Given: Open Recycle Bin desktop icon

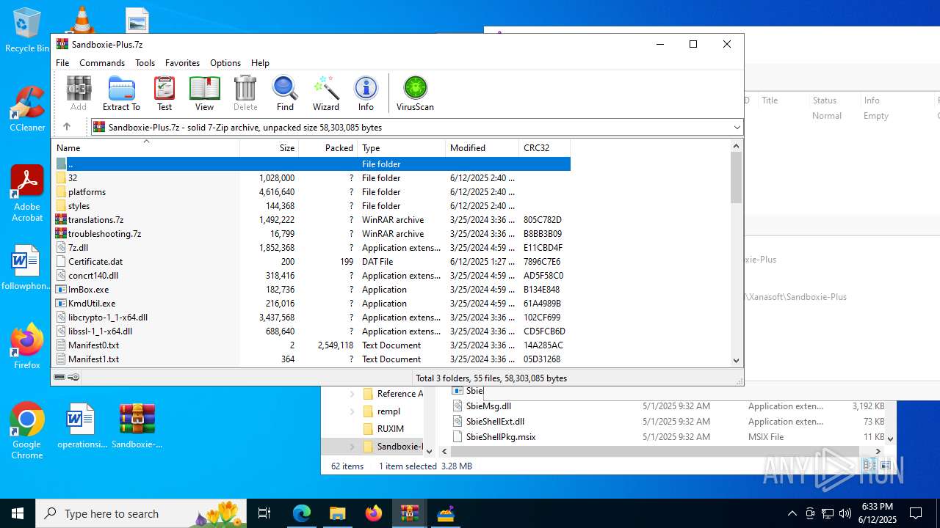Looking at the screenshot, I should pyautogui.click(x=27, y=31).
